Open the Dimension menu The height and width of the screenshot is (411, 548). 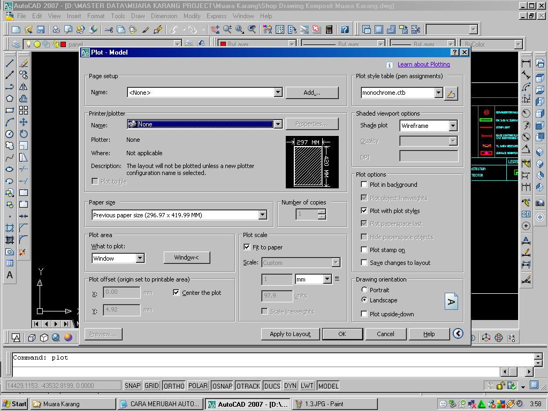164,16
